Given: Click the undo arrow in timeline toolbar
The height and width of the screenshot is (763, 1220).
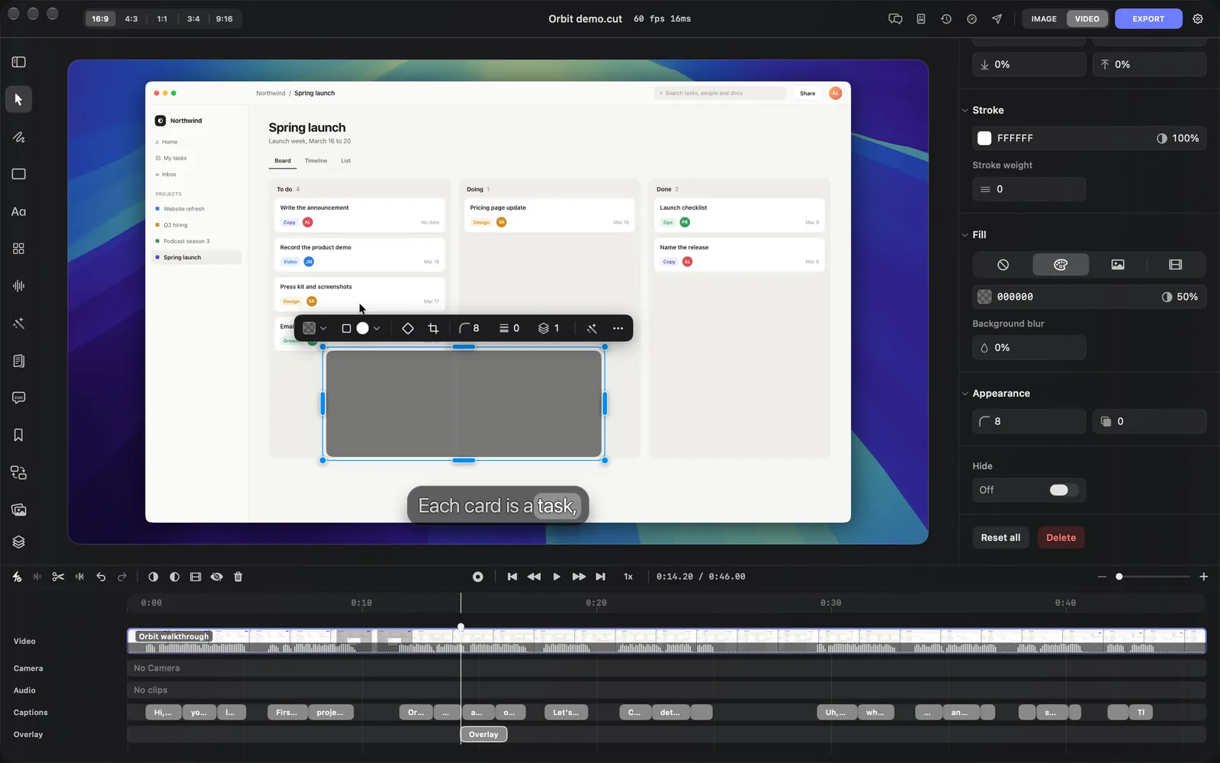Looking at the screenshot, I should [101, 577].
